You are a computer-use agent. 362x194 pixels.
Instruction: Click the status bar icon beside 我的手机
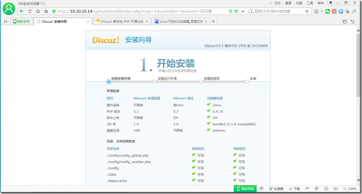pyautogui.click(x=261, y=189)
